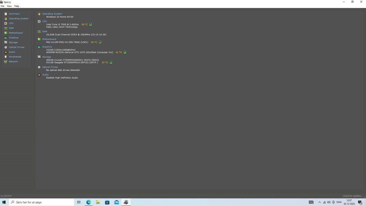Select CPU icon in the sidebar
This screenshot has width=366, height=206.
pos(5,23)
